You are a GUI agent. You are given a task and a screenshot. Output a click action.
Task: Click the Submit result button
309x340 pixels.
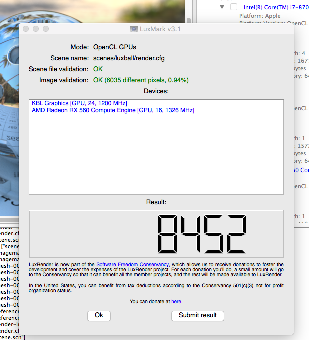click(197, 316)
